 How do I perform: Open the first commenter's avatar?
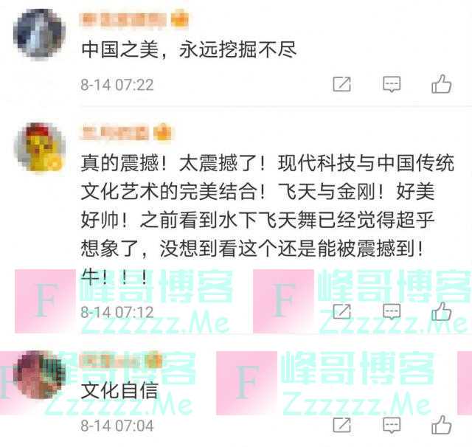click(39, 33)
